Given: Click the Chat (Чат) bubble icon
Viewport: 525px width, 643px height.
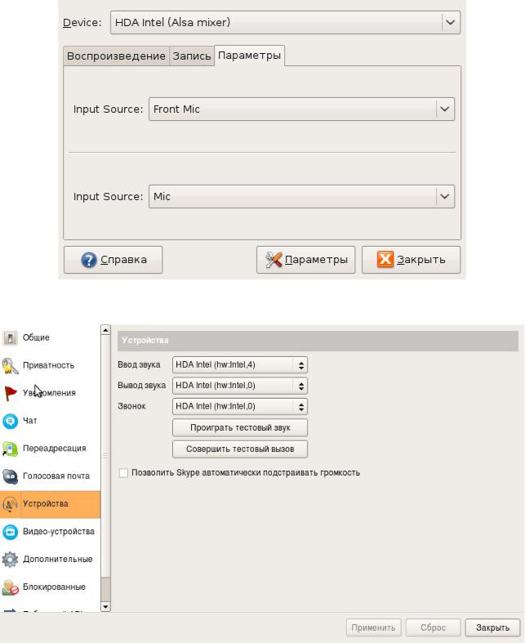Looking at the screenshot, I should (10, 421).
